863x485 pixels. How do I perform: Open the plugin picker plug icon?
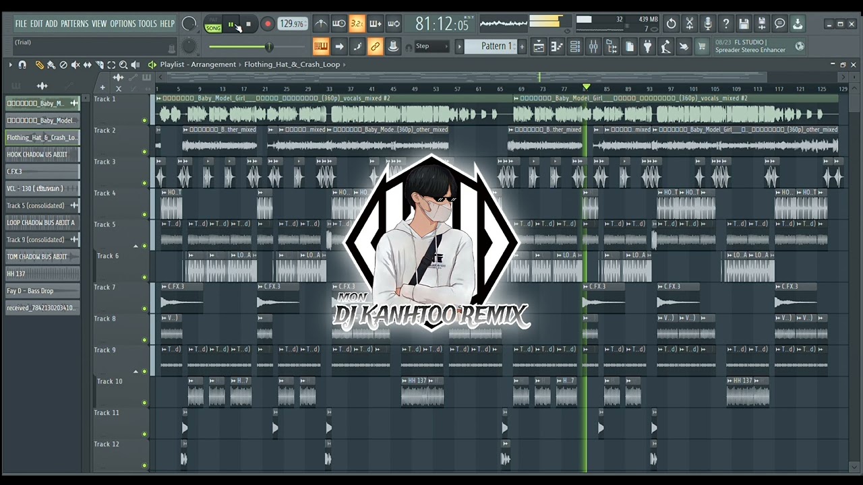(648, 46)
